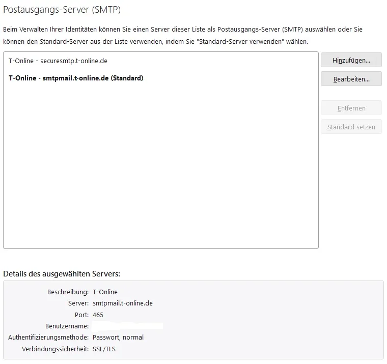Click the Authentifizierungsmethode label
This screenshot has width=387, height=364.
[48, 338]
